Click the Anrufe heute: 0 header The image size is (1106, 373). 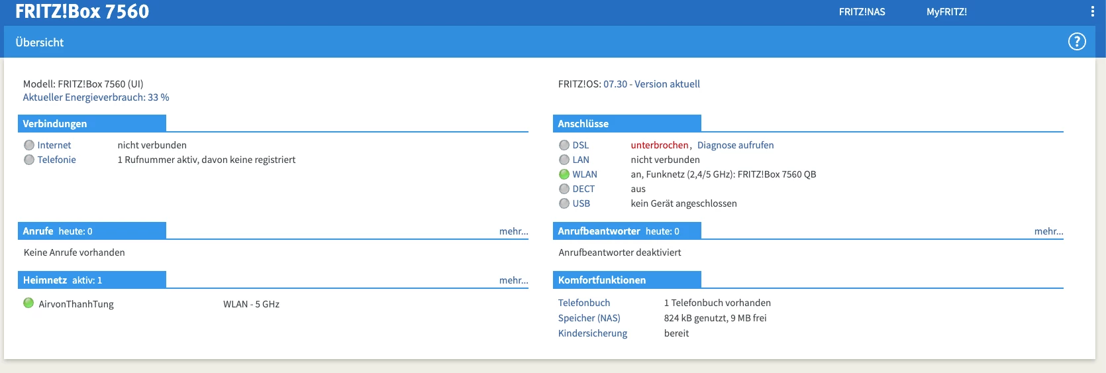(92, 231)
